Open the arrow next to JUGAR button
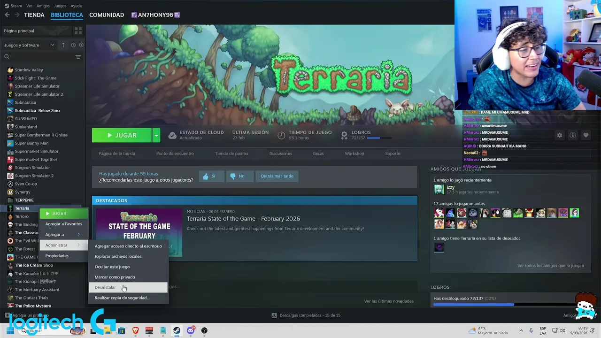 click(x=156, y=135)
